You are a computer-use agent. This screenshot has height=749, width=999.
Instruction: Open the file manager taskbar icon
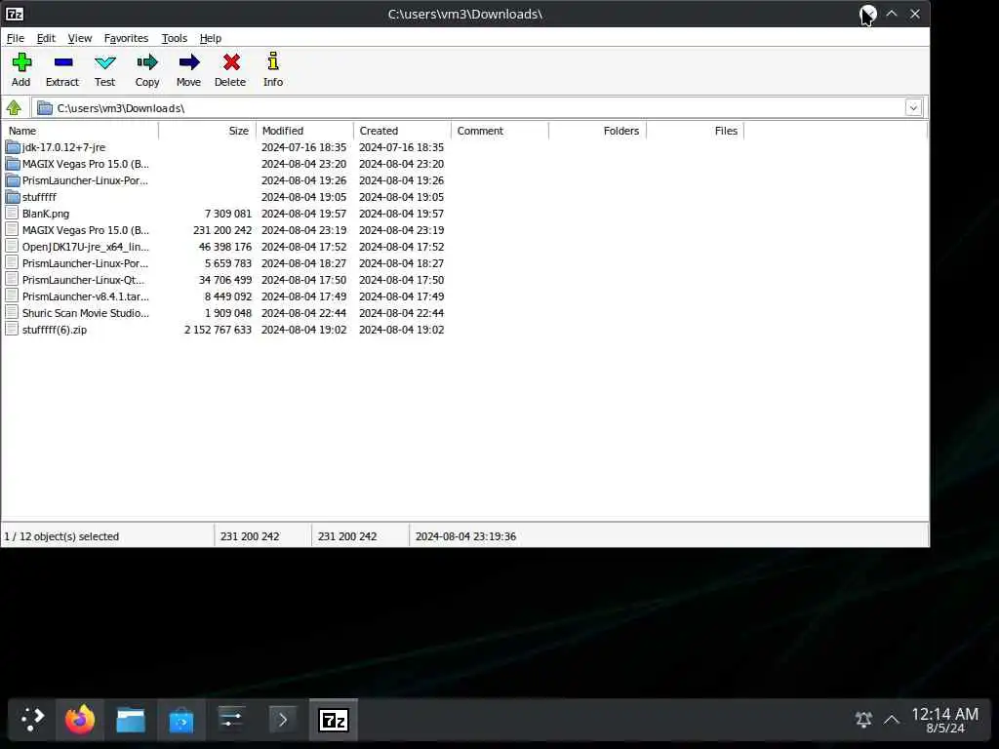(131, 721)
